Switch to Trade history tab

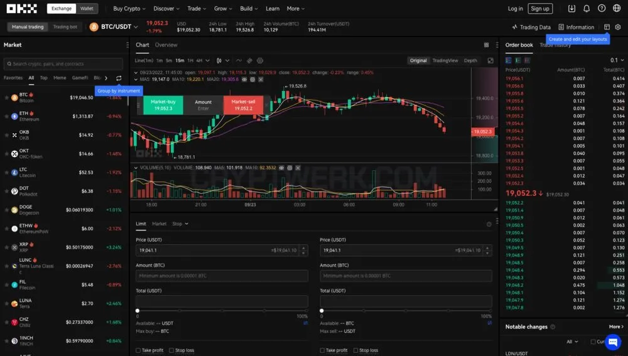(x=555, y=45)
